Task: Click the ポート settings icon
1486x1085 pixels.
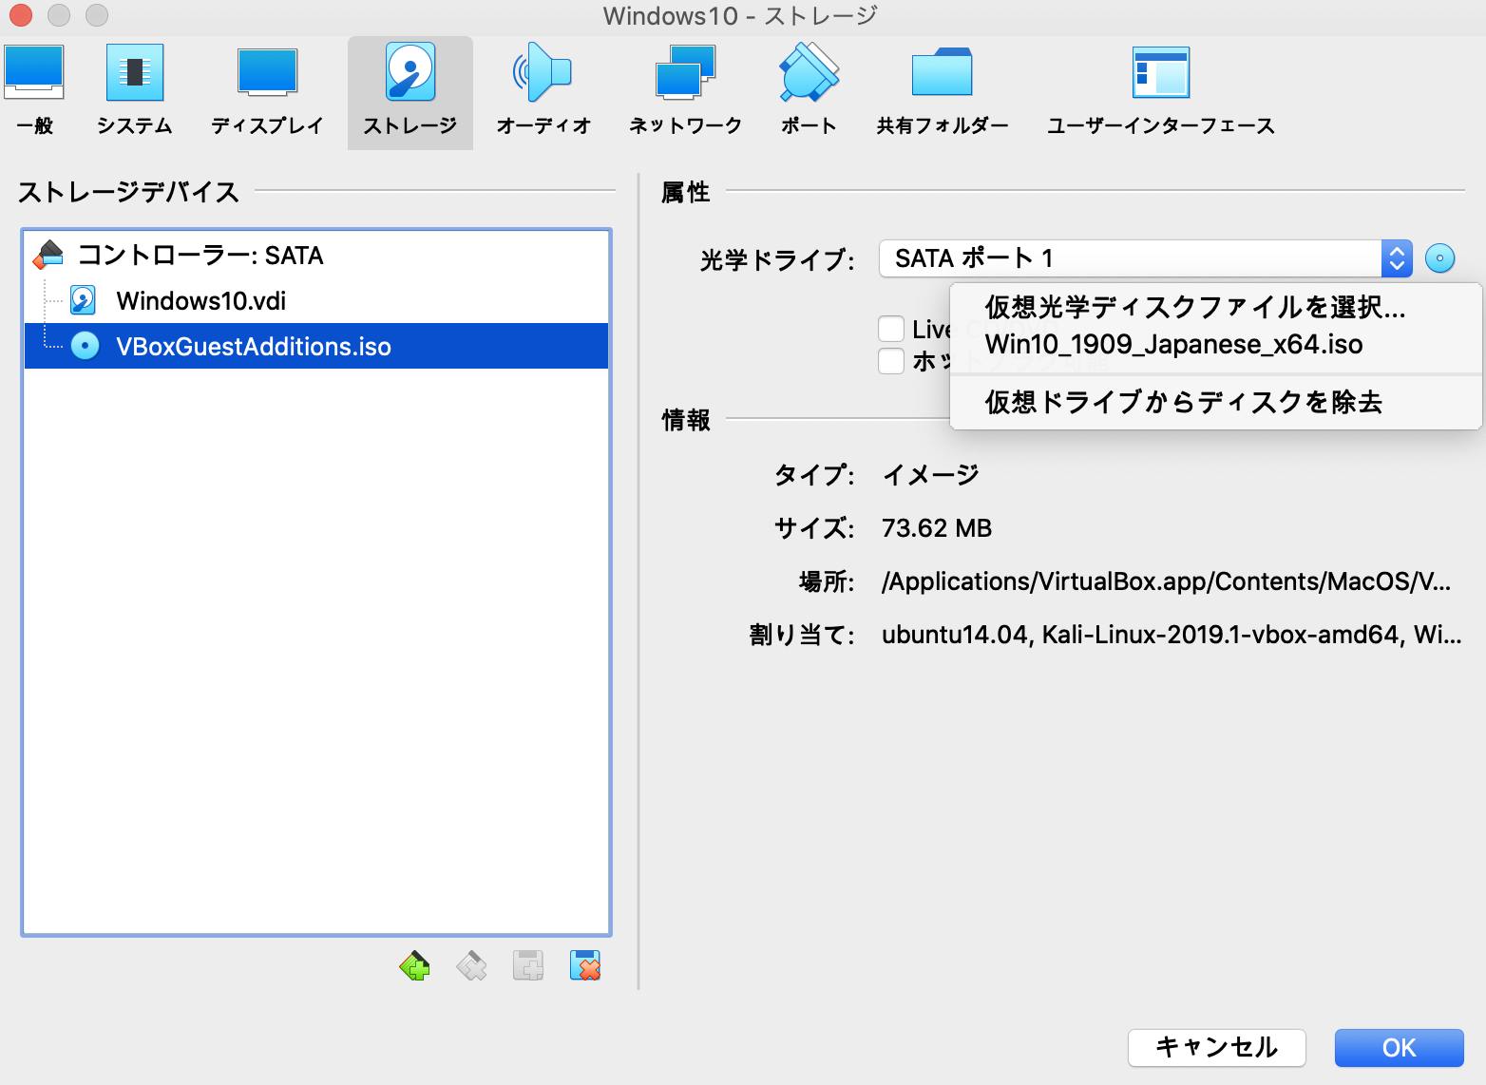Action: point(807,90)
